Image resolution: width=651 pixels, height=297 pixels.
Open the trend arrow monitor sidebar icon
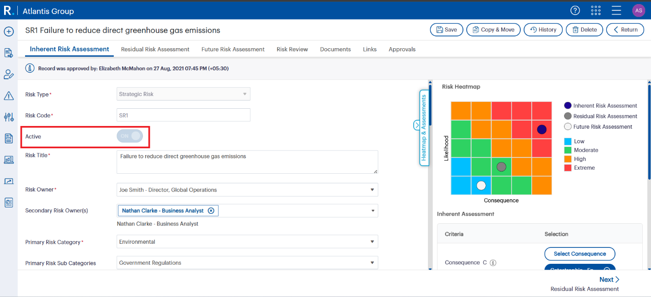pos(9,181)
